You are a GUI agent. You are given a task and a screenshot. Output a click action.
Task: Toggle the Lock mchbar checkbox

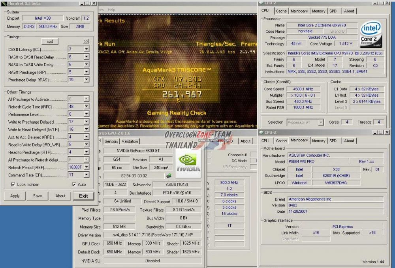tap(13, 184)
